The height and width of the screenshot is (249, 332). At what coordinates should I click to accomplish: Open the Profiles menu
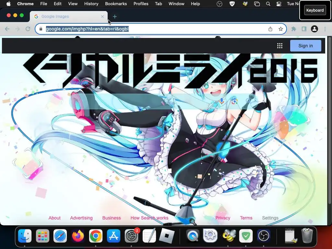coord(141,4)
